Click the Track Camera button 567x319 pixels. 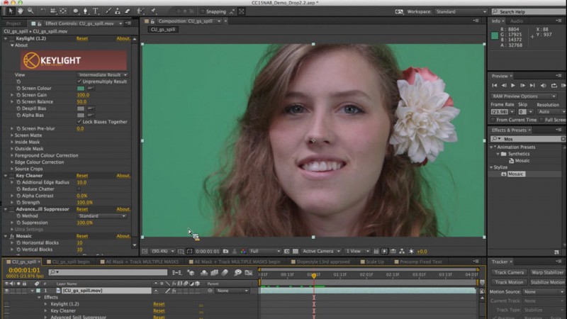click(x=509, y=272)
